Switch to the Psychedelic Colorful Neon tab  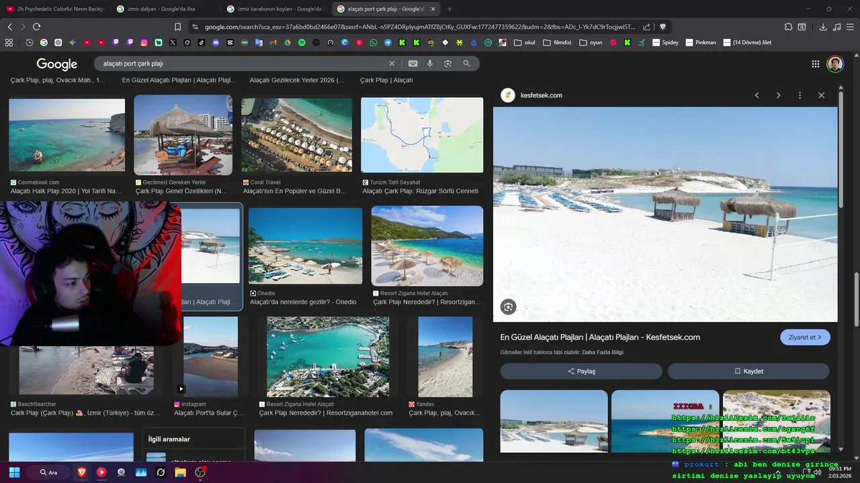click(55, 9)
